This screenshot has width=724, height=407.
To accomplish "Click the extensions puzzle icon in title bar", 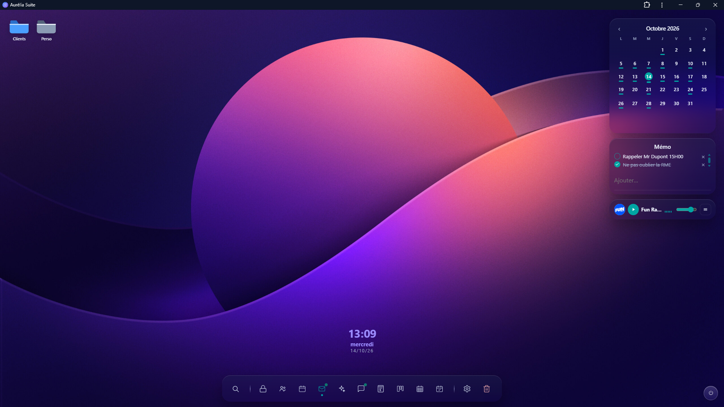I will tap(647, 5).
